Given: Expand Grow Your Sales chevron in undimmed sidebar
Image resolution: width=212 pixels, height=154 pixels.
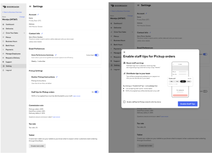Looking at the screenshot, I should (x=24, y=33).
